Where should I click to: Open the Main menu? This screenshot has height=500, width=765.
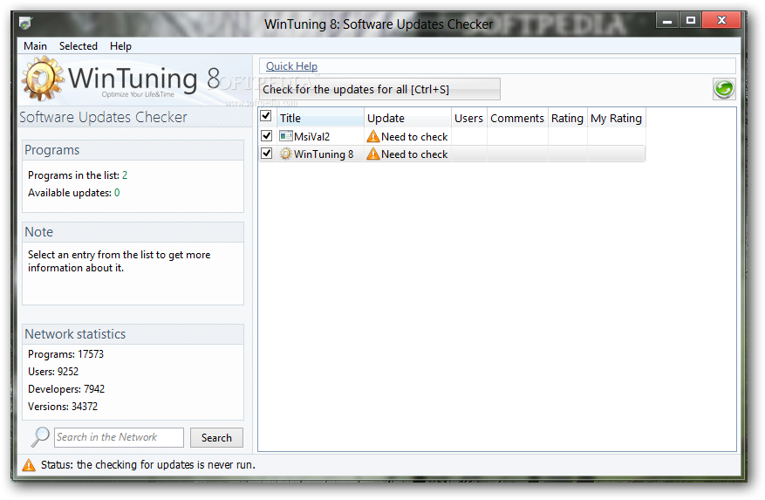click(x=35, y=46)
